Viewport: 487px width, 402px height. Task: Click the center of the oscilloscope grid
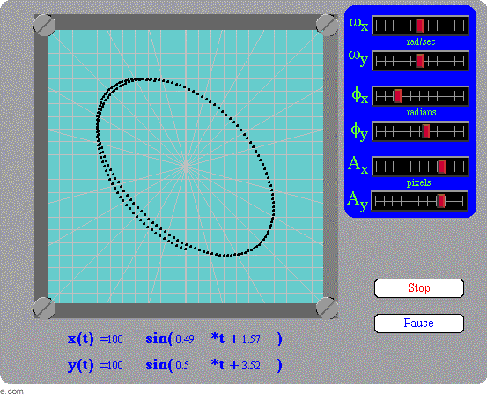186,167
